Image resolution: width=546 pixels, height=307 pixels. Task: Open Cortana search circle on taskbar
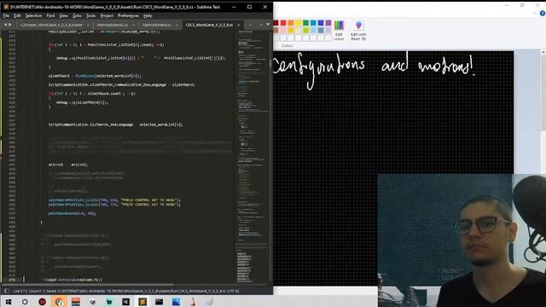[25, 302]
